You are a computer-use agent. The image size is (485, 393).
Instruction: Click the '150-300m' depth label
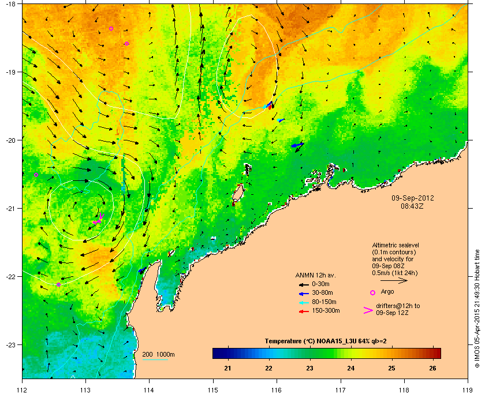326,310
